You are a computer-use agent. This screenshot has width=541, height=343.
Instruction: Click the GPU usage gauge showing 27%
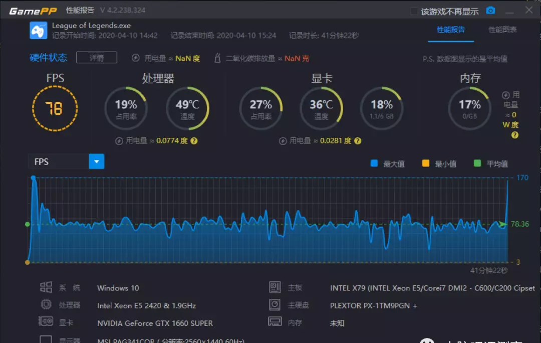point(261,108)
